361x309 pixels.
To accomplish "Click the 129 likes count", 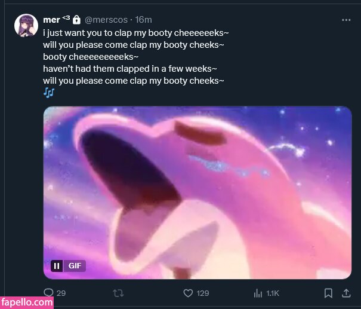I will click(203, 293).
